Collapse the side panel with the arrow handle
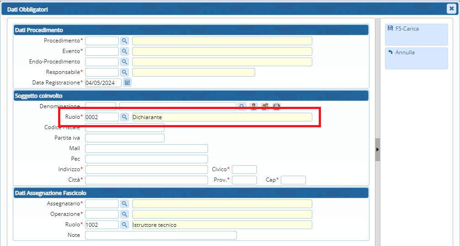460x246 pixels. point(378,150)
